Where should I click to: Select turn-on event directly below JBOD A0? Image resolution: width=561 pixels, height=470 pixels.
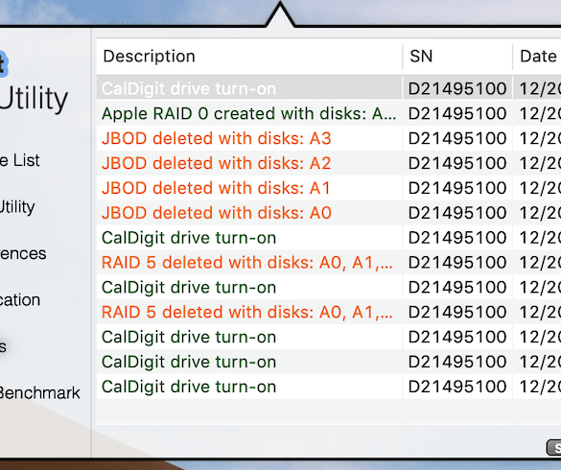point(329,237)
